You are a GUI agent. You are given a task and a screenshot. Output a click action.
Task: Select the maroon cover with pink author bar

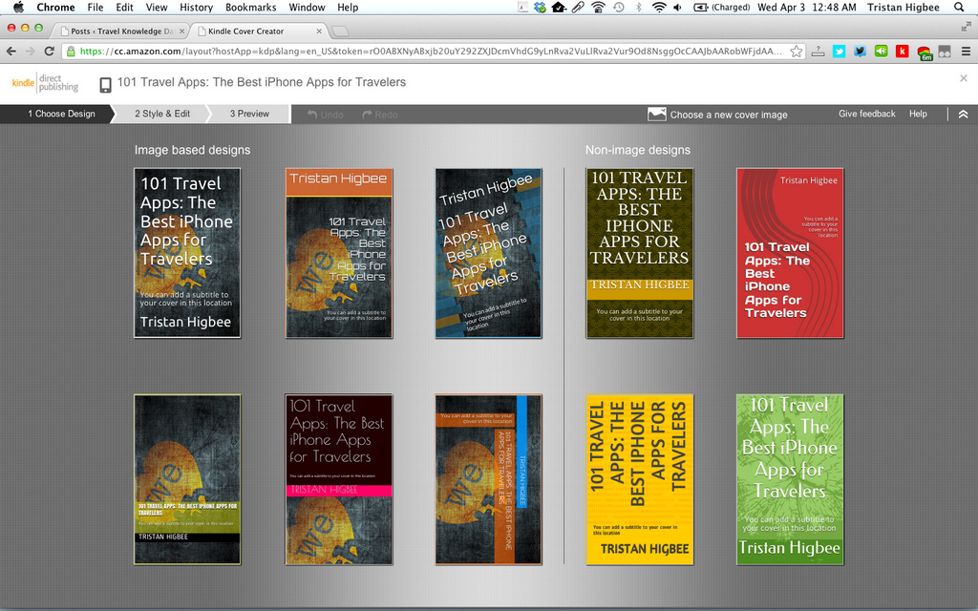(x=339, y=479)
